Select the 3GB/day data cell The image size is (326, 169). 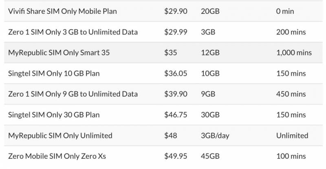[215, 136]
